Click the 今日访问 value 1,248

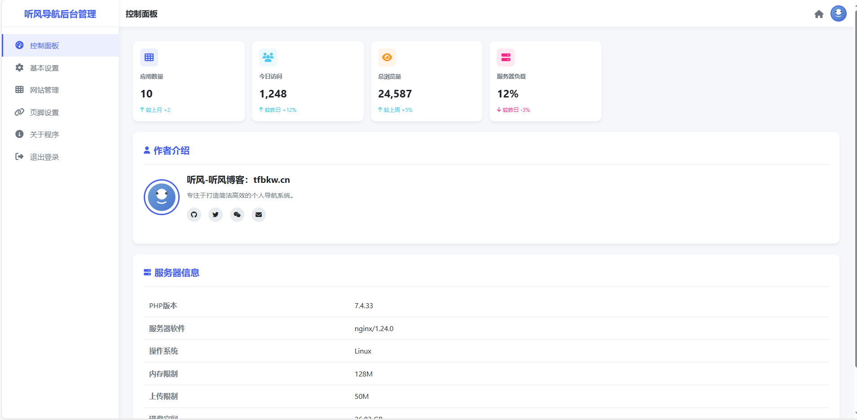point(273,94)
